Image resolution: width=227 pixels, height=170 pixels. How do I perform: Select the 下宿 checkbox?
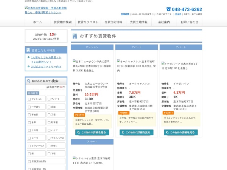pos(49,154)
